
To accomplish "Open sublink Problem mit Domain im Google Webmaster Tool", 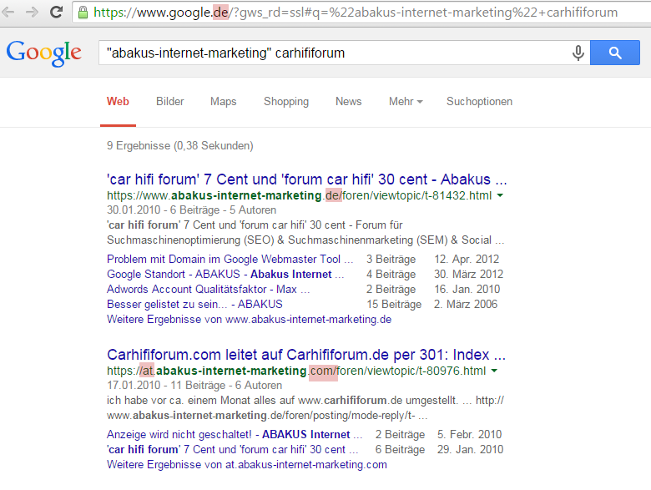I will (x=230, y=259).
